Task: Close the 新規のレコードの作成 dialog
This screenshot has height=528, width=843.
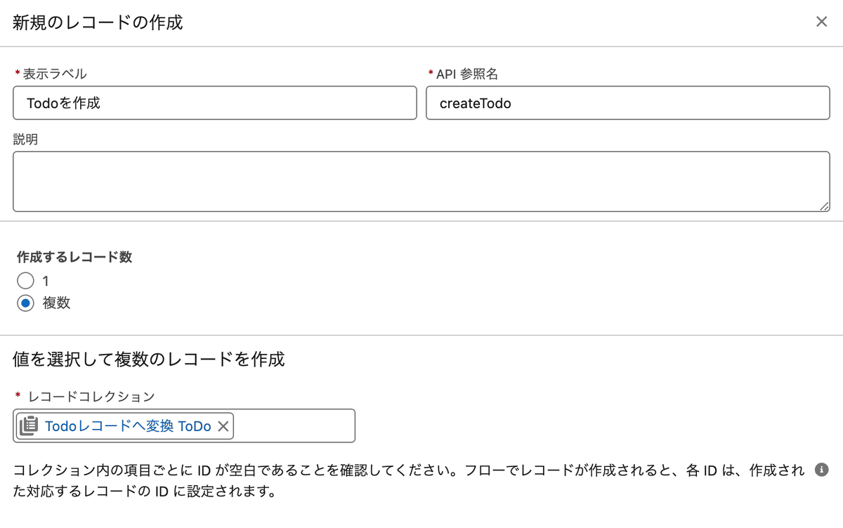Action: pyautogui.click(x=821, y=22)
